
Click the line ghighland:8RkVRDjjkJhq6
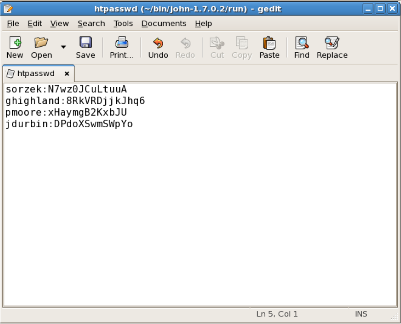75,101
